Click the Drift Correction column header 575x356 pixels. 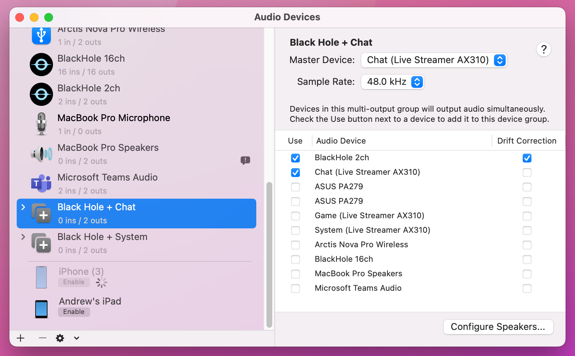(x=527, y=141)
